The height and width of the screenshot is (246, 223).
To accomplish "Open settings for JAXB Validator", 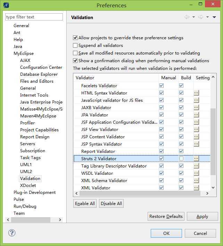I will (196, 107).
